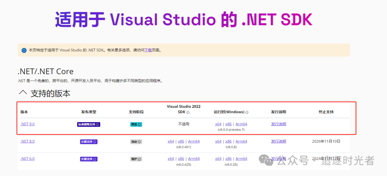Screen dimensions: 387x176
Task: Open the .NET 9.0 version link
Action: (27, 124)
